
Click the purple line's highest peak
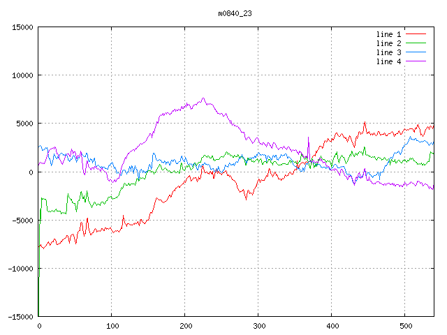tap(203, 98)
